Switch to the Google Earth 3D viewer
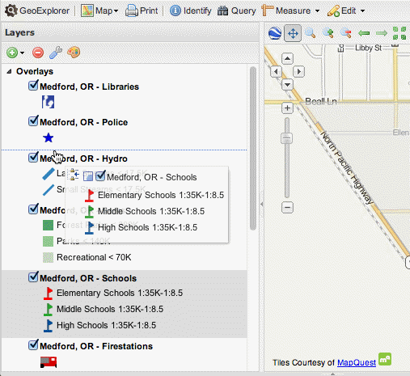410x376 pixels. point(275,34)
